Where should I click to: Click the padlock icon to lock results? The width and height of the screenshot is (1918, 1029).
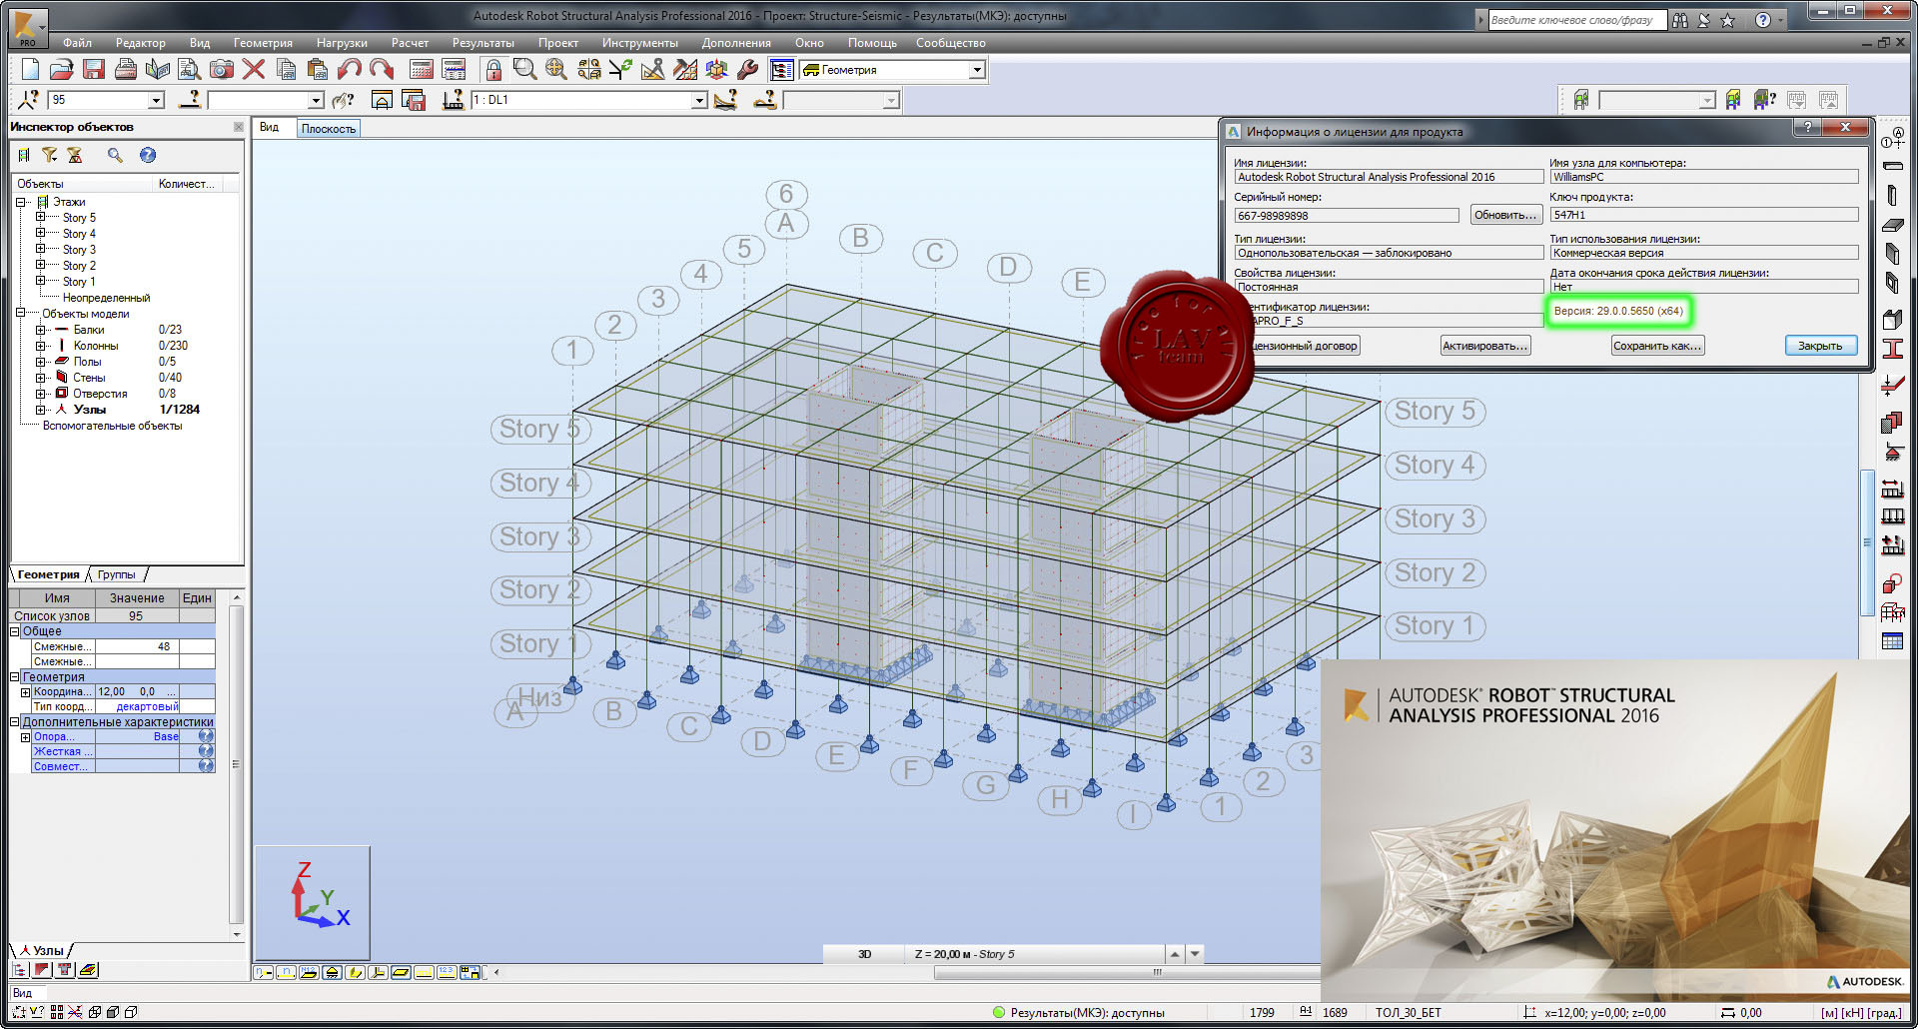tap(493, 69)
